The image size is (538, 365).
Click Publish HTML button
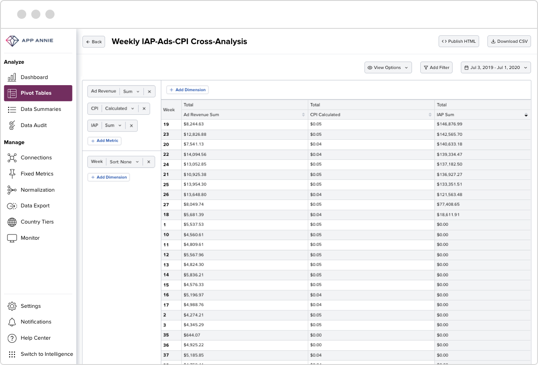(459, 41)
